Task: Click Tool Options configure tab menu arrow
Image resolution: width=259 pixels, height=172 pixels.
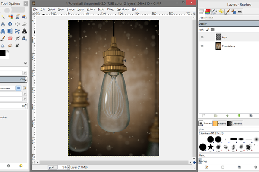Action: (25, 63)
